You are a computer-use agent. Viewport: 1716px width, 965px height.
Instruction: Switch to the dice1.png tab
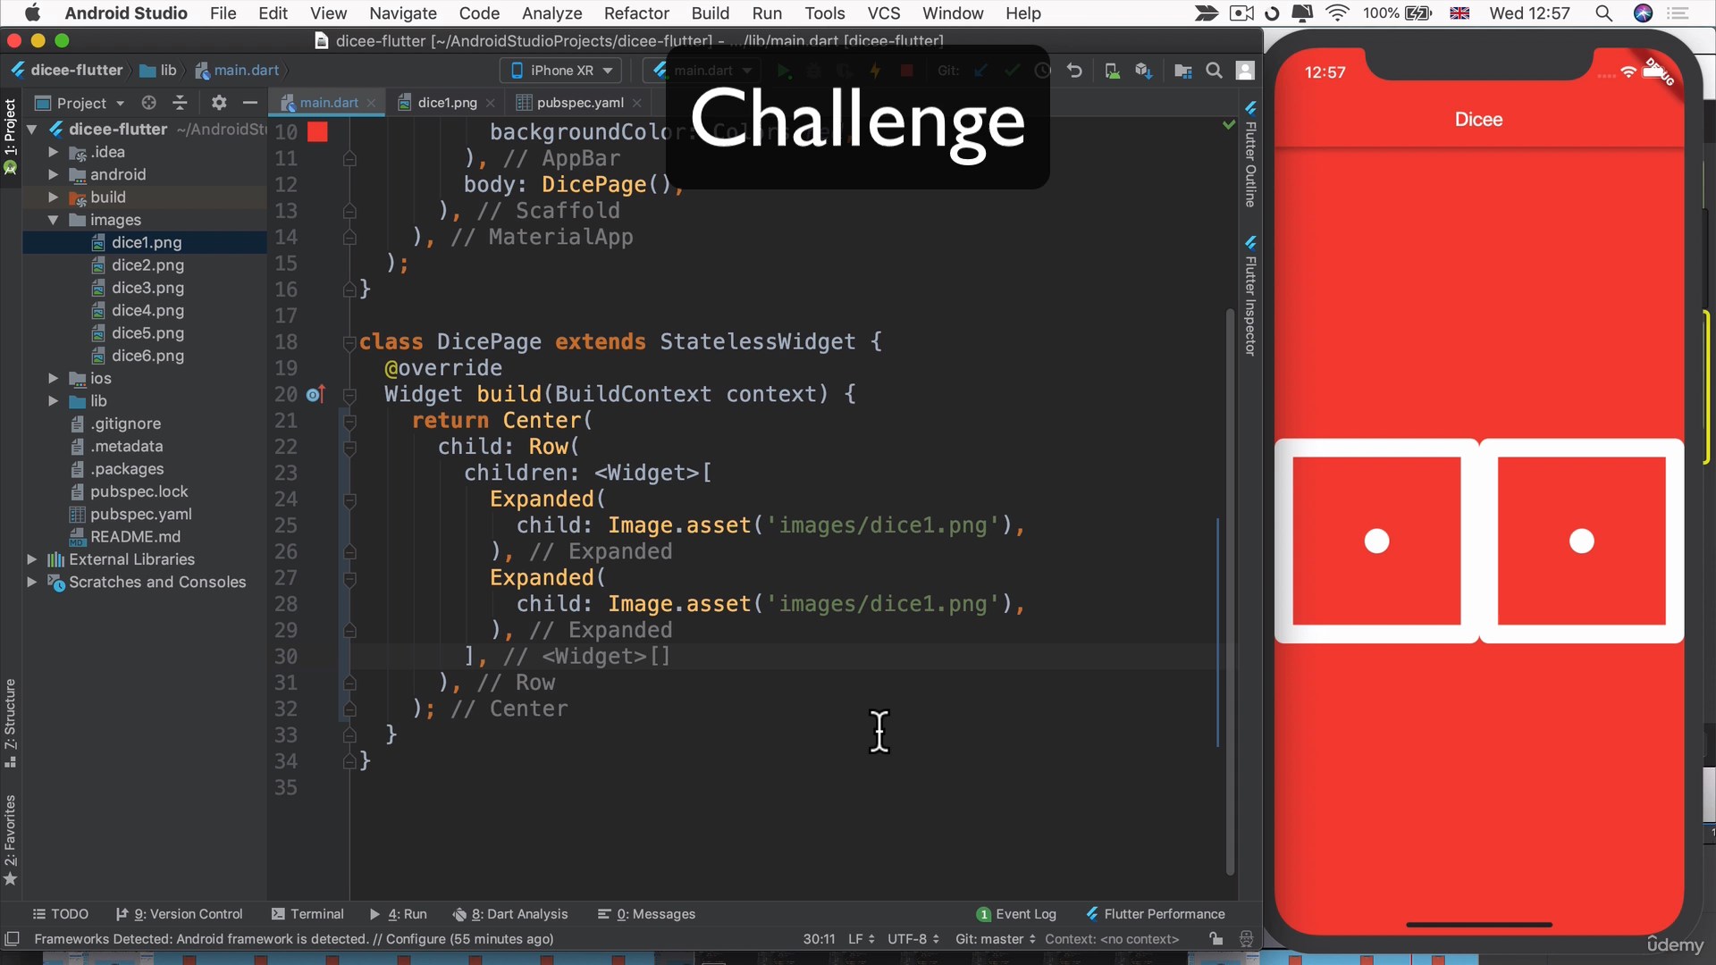(447, 103)
